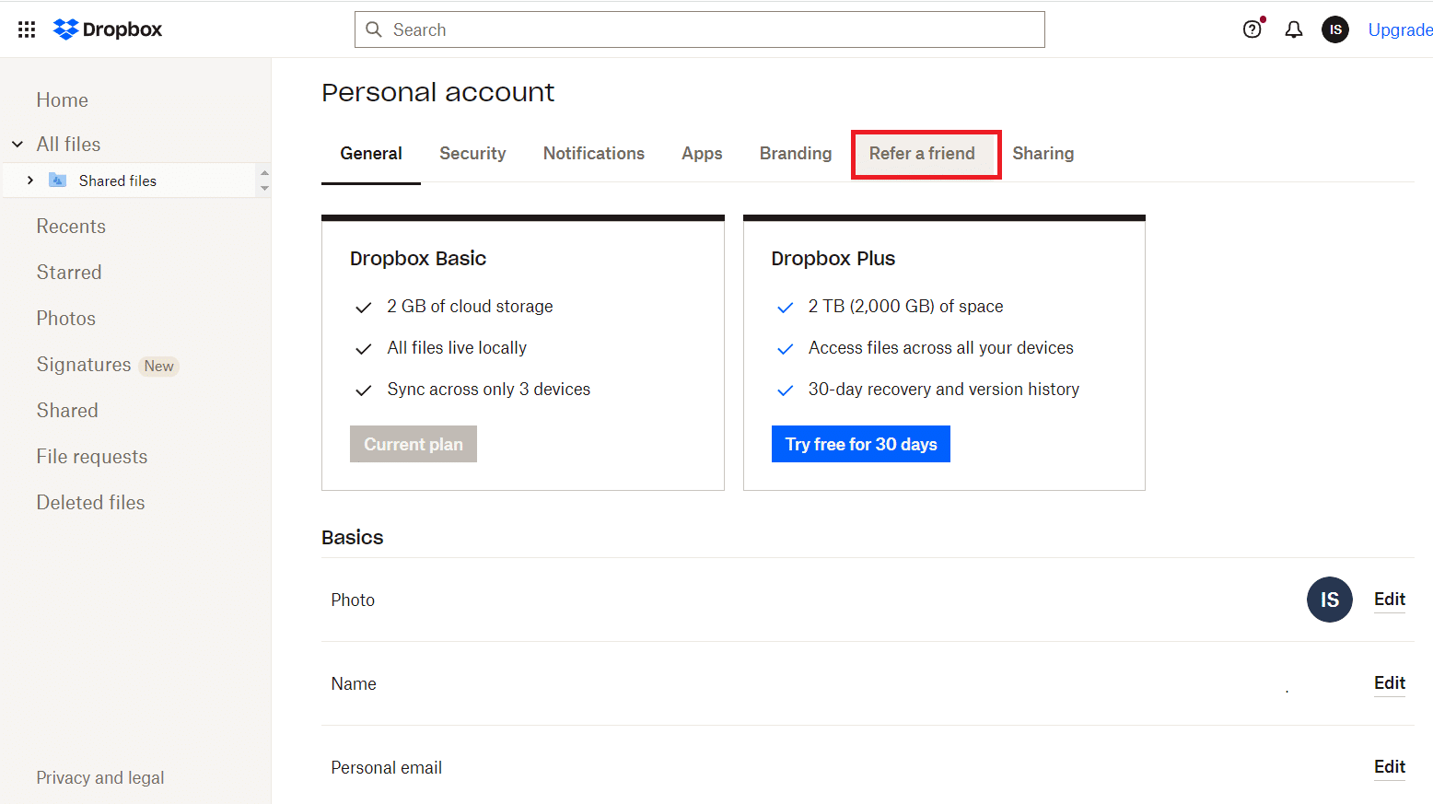Image resolution: width=1433 pixels, height=804 pixels.
Task: Click into the Search field
Action: click(700, 29)
